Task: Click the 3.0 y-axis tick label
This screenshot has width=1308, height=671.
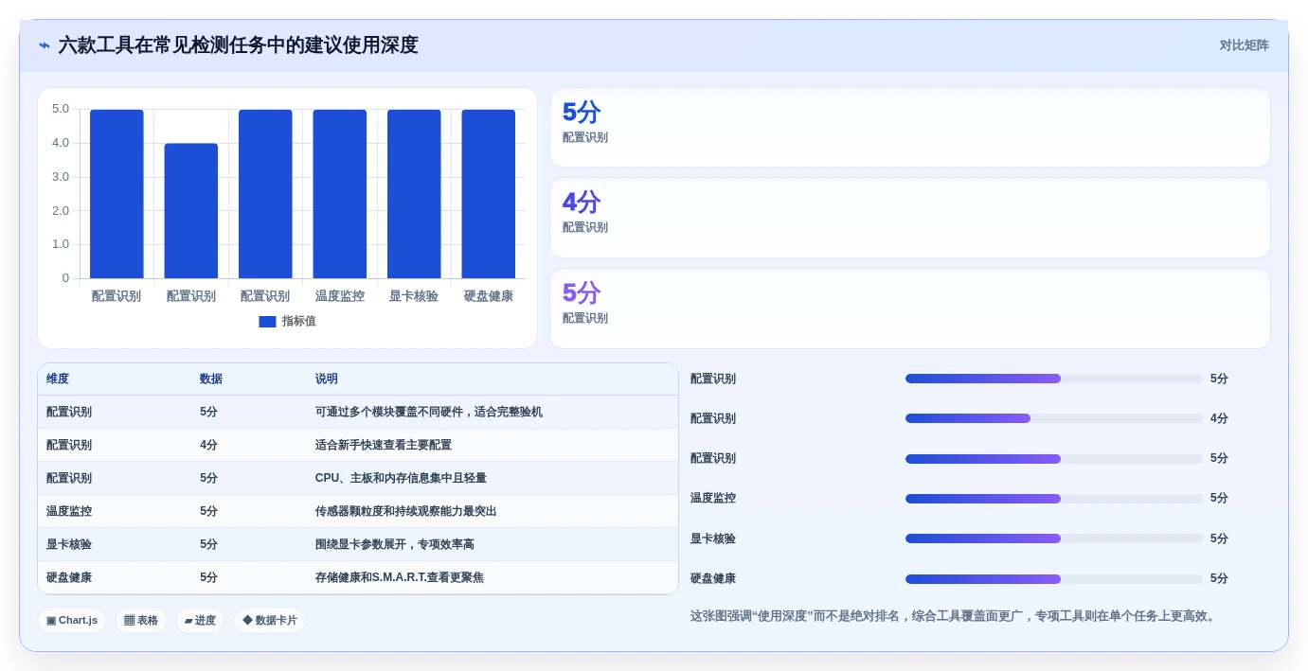Action: click(x=61, y=177)
